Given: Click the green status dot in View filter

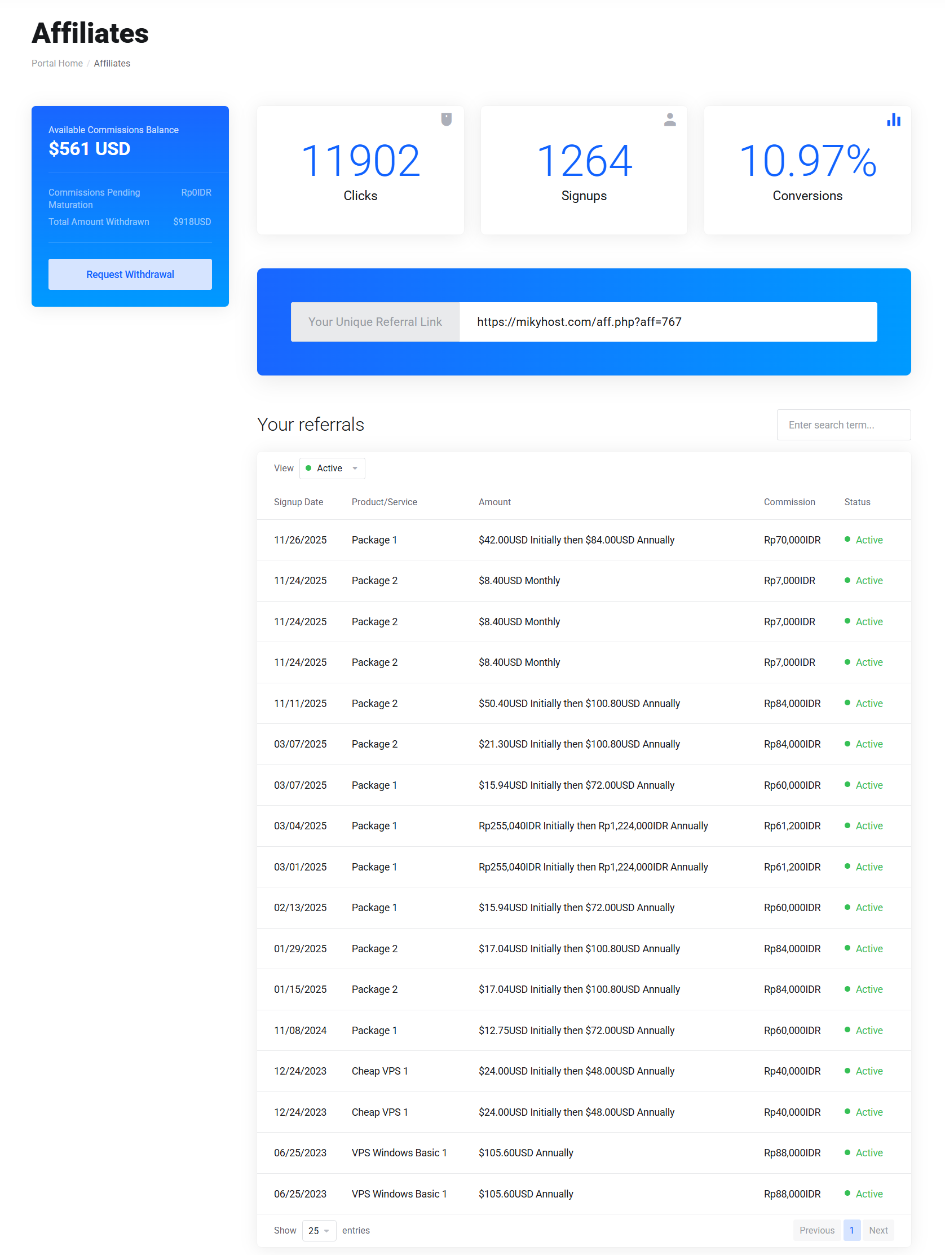Looking at the screenshot, I should (309, 468).
